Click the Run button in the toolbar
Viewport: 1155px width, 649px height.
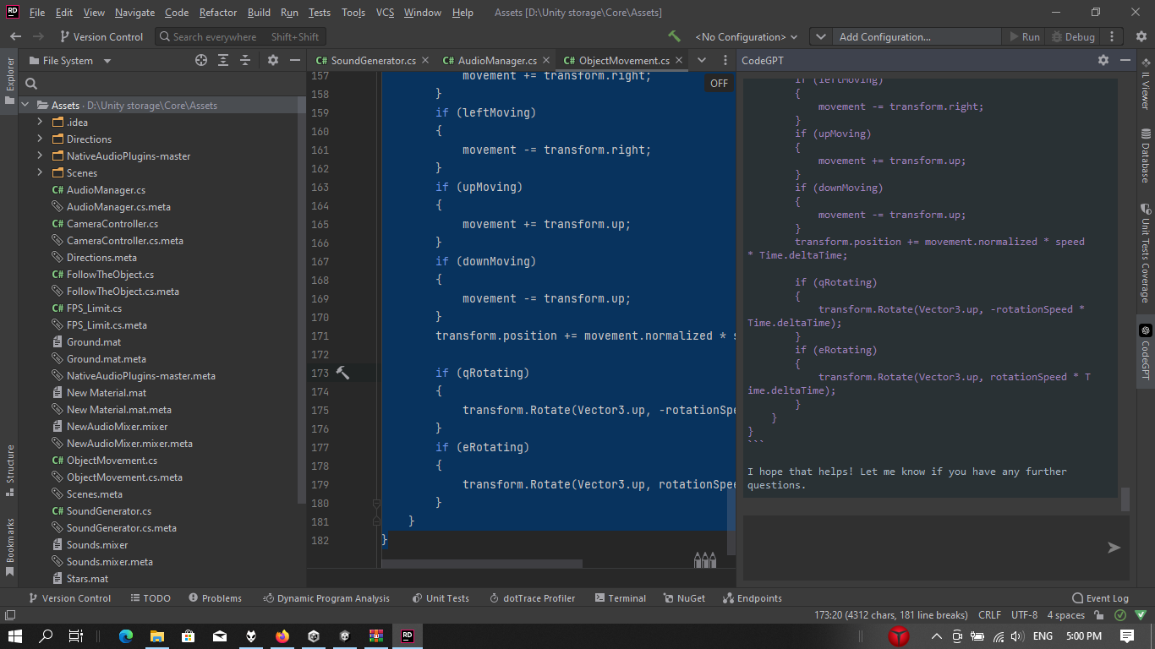(1025, 37)
